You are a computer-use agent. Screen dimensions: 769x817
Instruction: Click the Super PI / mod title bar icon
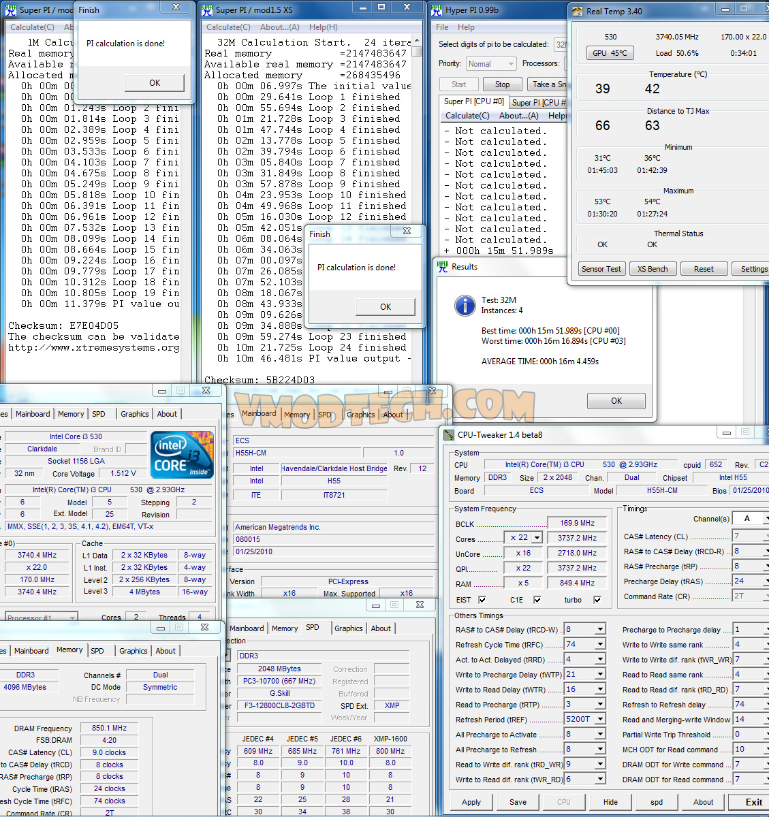[10, 10]
